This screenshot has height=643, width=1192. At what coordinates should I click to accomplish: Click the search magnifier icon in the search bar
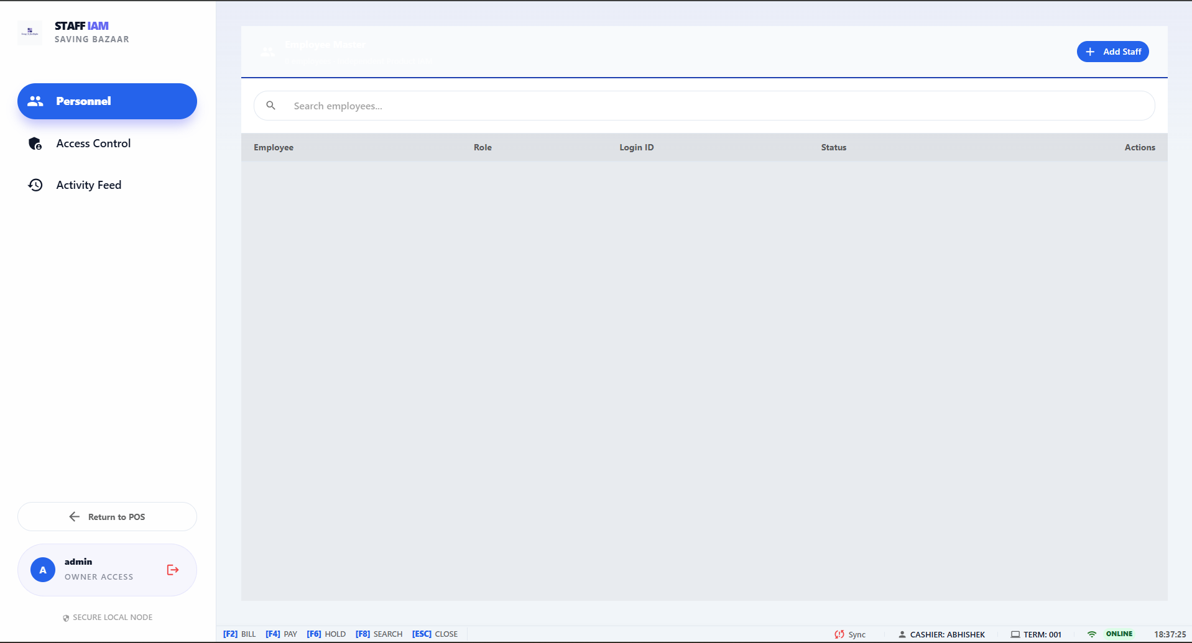click(270, 105)
